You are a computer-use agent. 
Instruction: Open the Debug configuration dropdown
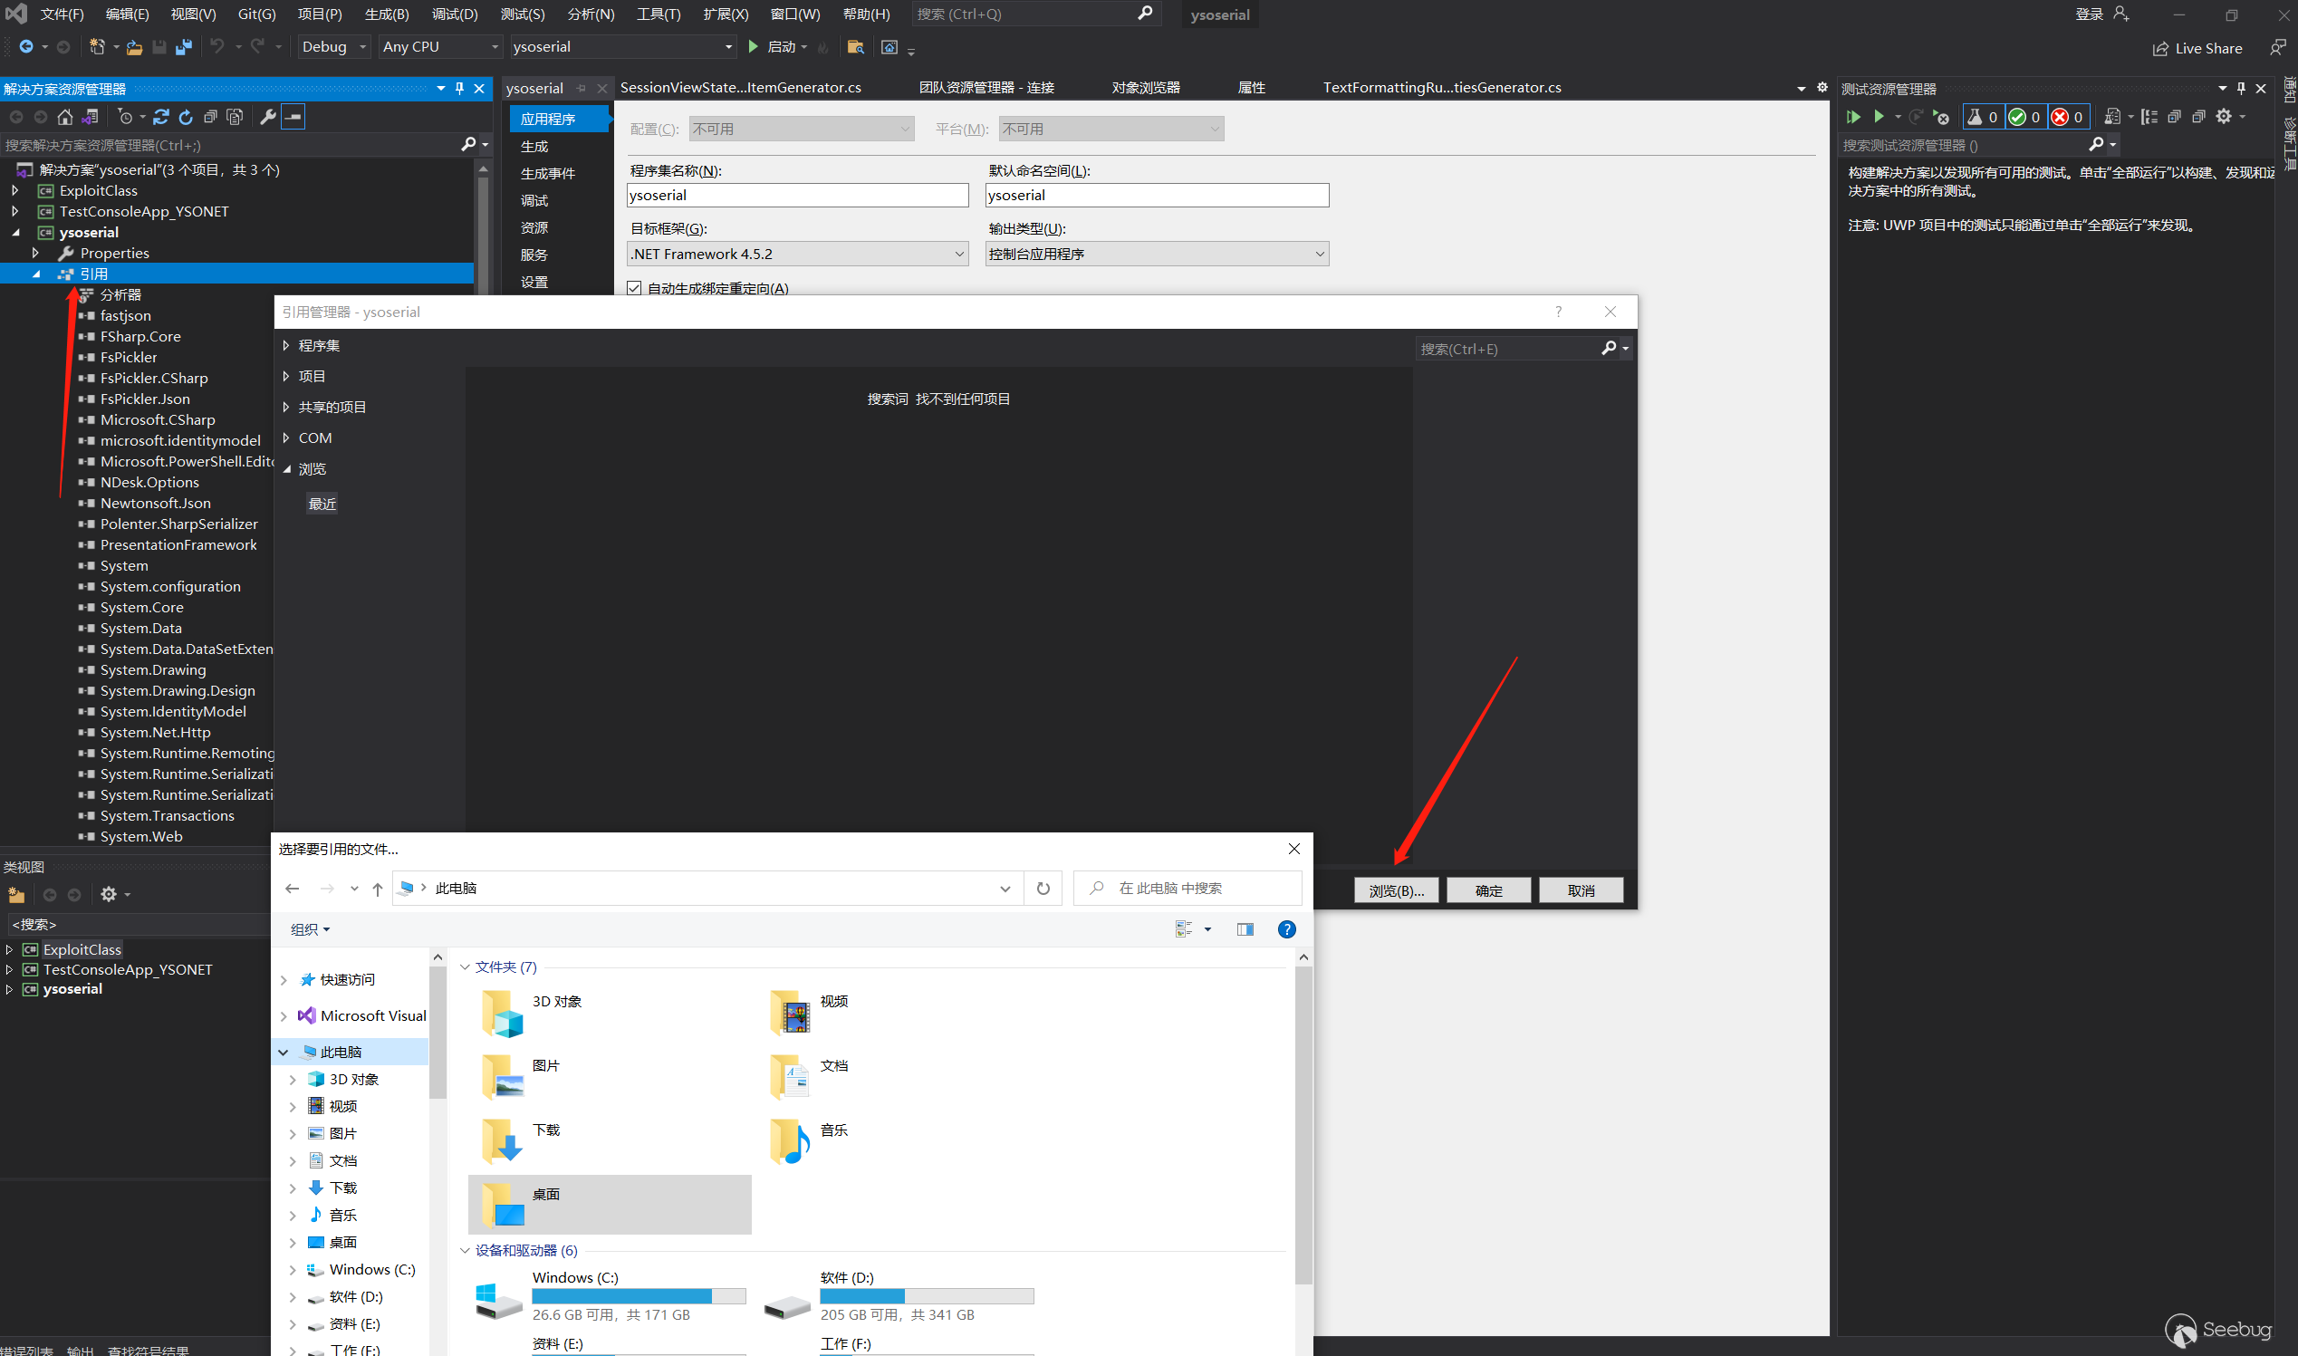[x=334, y=46]
